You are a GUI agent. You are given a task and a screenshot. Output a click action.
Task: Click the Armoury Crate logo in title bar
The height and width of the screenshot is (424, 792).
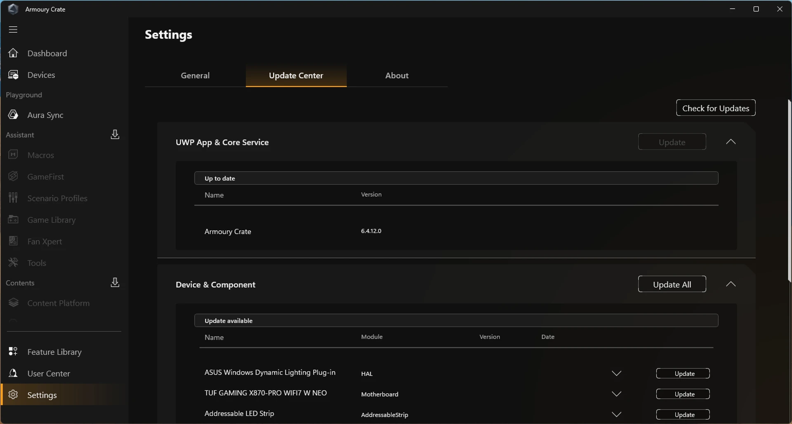(x=13, y=9)
